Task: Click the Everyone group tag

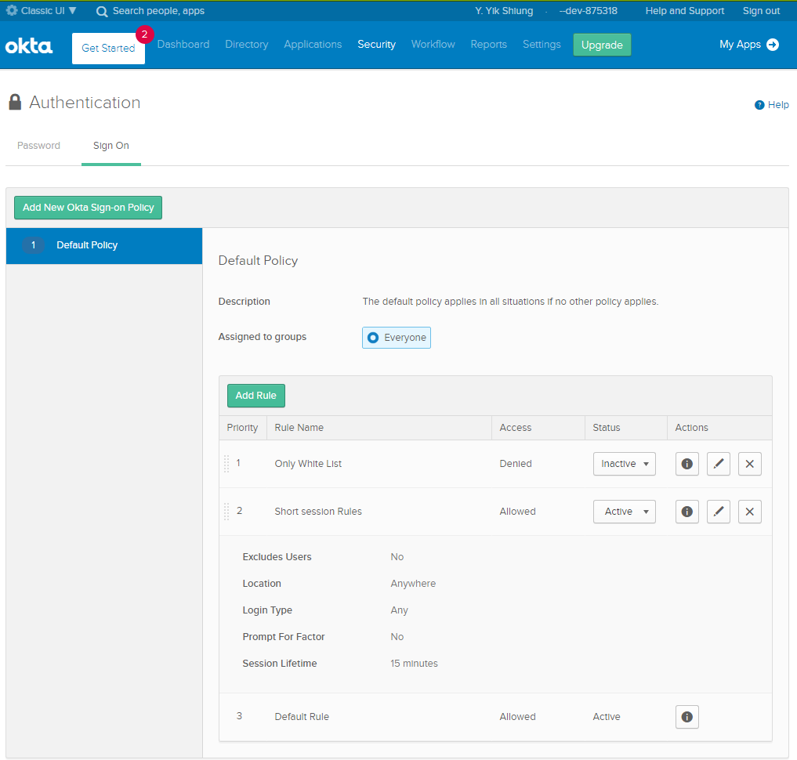Action: (x=397, y=338)
